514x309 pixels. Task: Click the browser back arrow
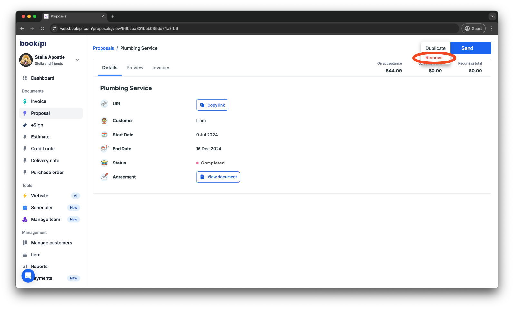(x=22, y=28)
